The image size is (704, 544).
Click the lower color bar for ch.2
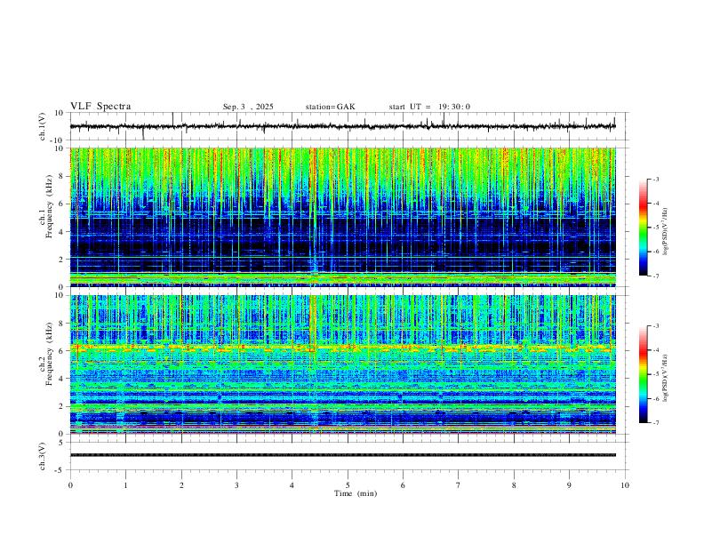pyautogui.click(x=643, y=374)
